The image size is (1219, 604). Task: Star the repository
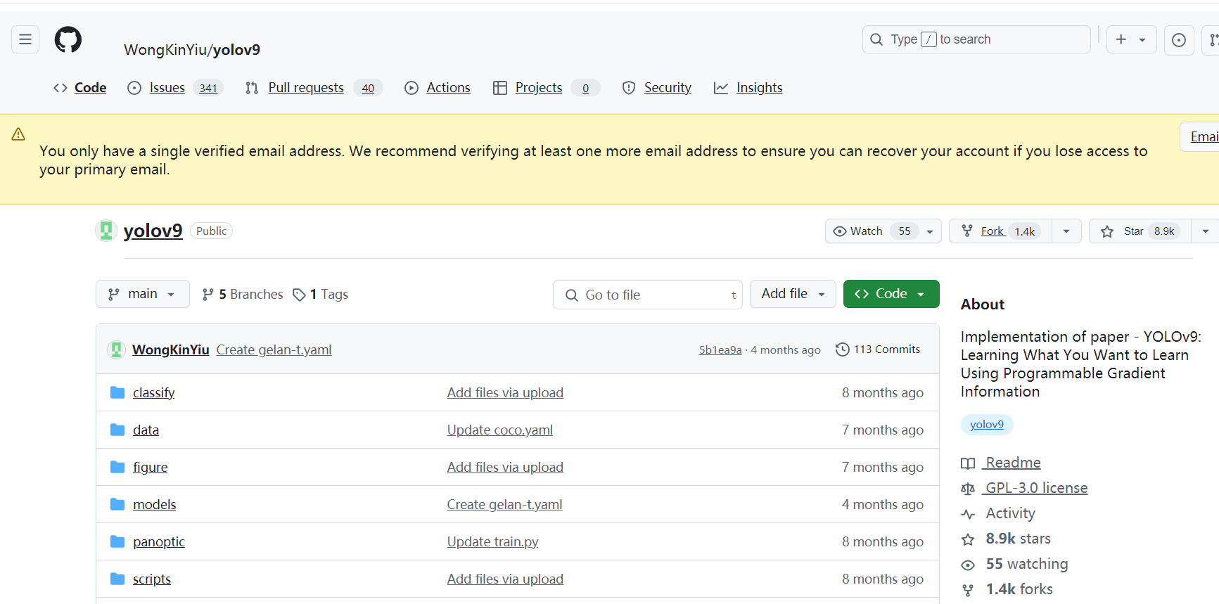point(1140,231)
